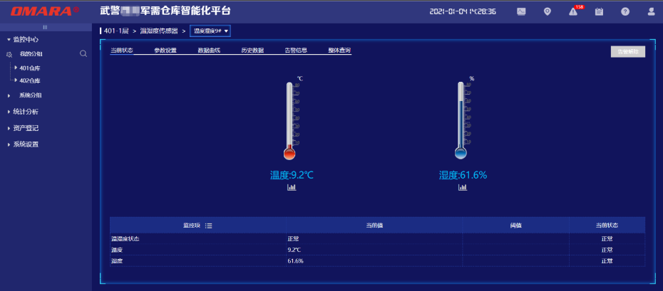This screenshot has width=663, height=291.
Task: Click the list icon next to 监控项 header
Action: 209,226
